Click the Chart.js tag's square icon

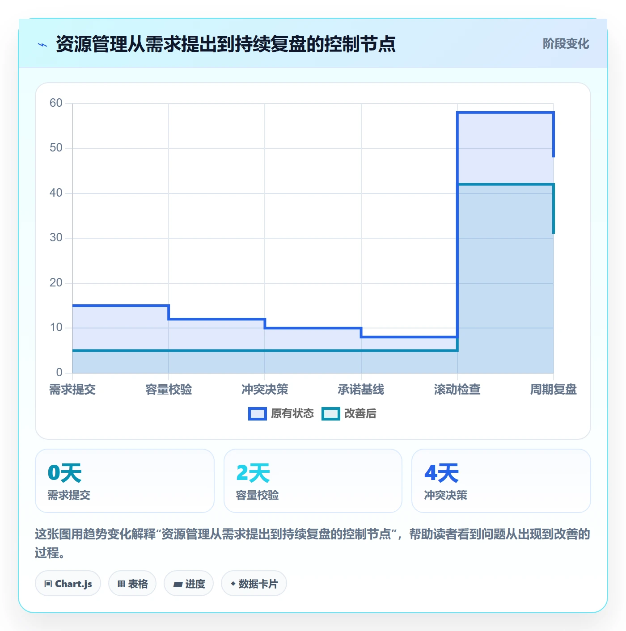coord(48,584)
